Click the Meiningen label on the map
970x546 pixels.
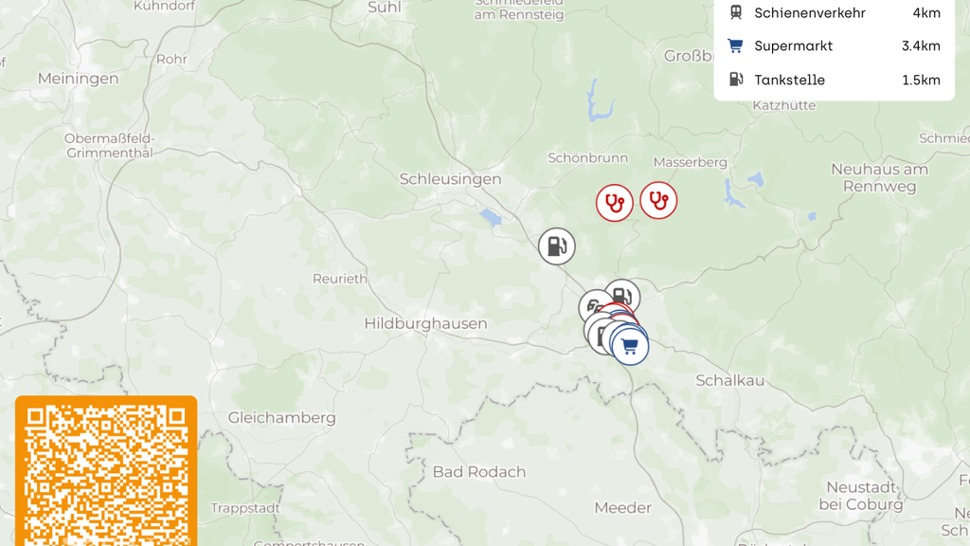coord(78,79)
